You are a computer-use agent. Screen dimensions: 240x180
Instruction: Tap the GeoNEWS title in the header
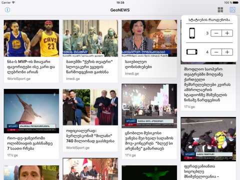(120, 10)
